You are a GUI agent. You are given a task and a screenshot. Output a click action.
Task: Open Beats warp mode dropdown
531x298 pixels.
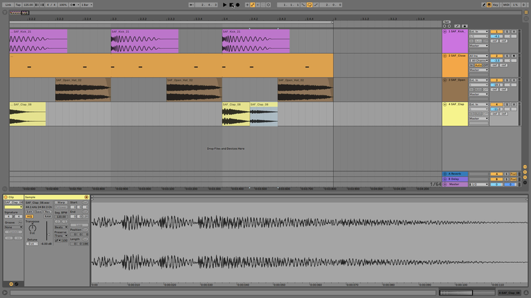click(61, 227)
